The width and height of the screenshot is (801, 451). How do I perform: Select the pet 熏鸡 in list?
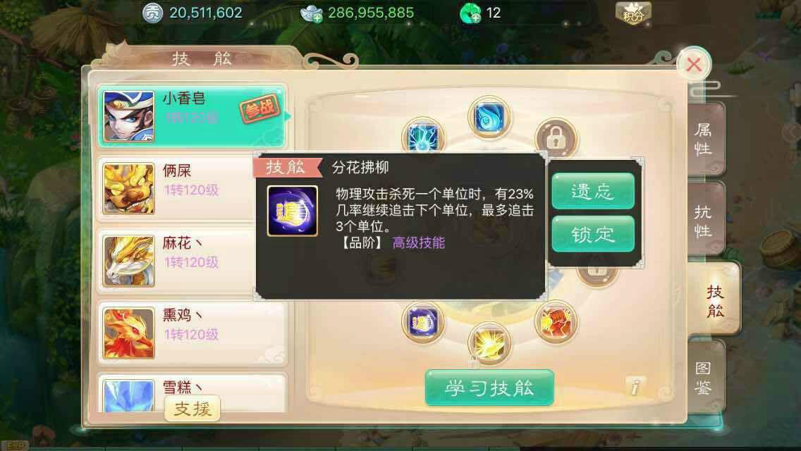point(192,333)
